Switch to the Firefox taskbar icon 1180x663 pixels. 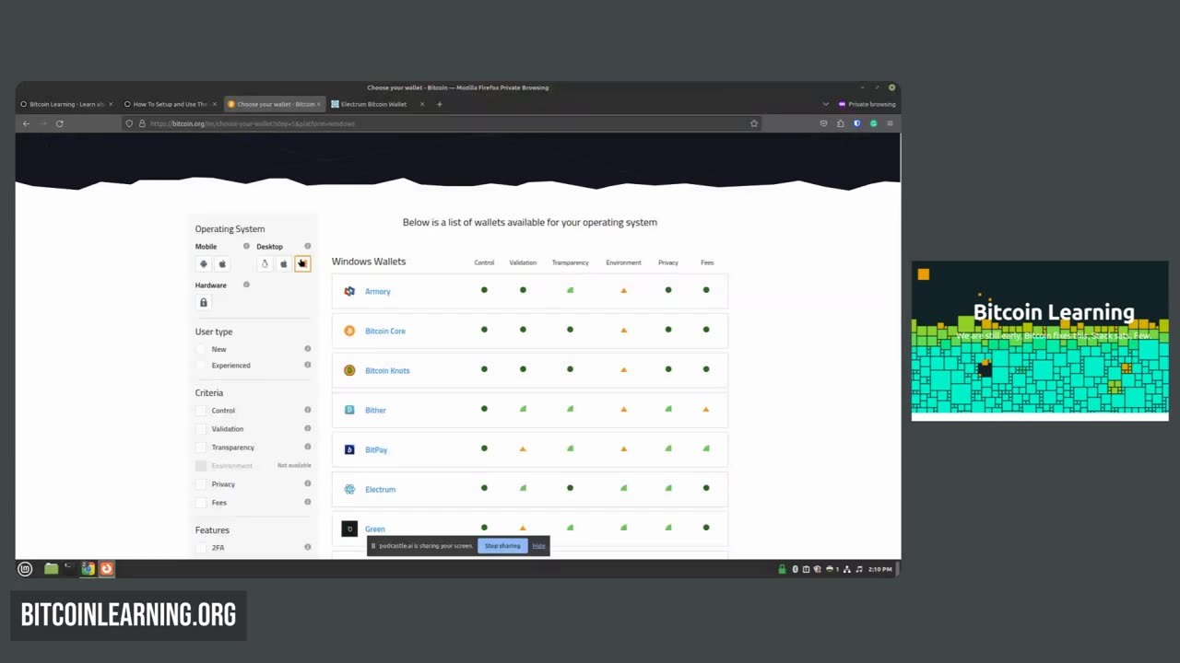point(106,569)
